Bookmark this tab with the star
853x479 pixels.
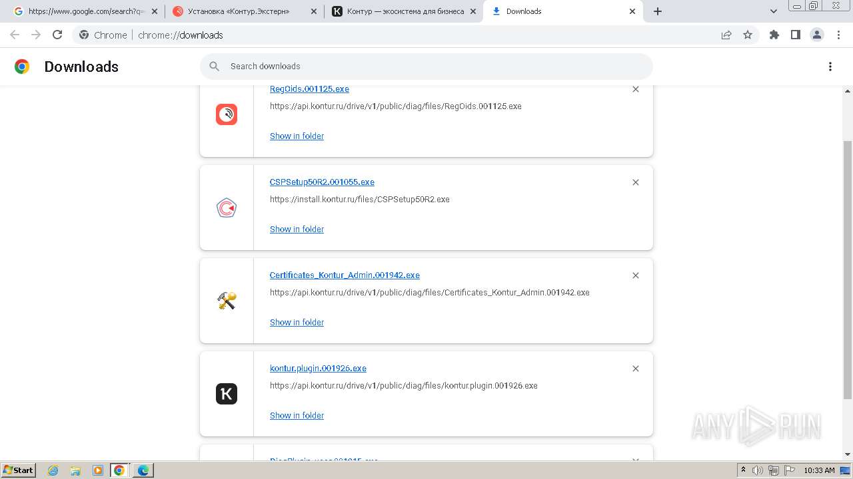748,35
